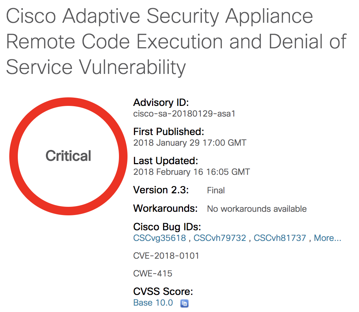Click the Base 10.0 CVSS score link

153,303
